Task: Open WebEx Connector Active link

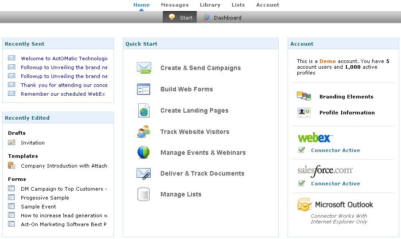Action: coord(335,150)
